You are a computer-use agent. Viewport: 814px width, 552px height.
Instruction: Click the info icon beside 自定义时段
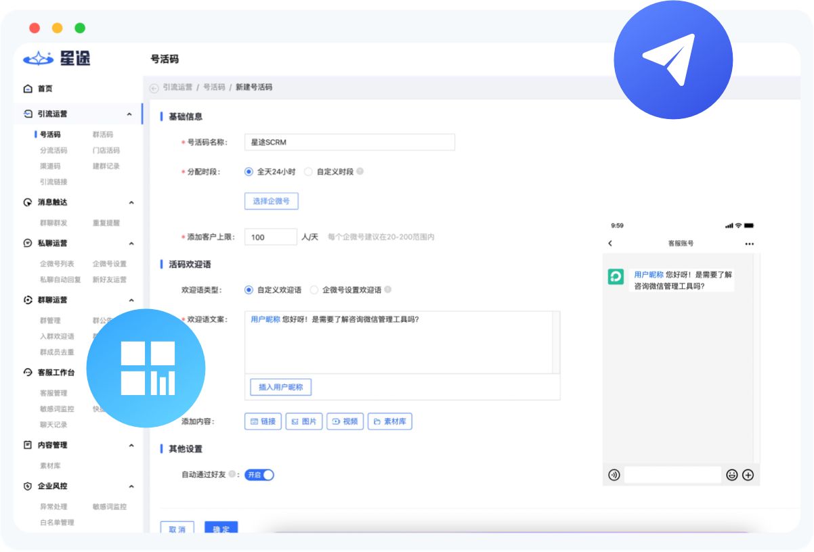tap(360, 172)
